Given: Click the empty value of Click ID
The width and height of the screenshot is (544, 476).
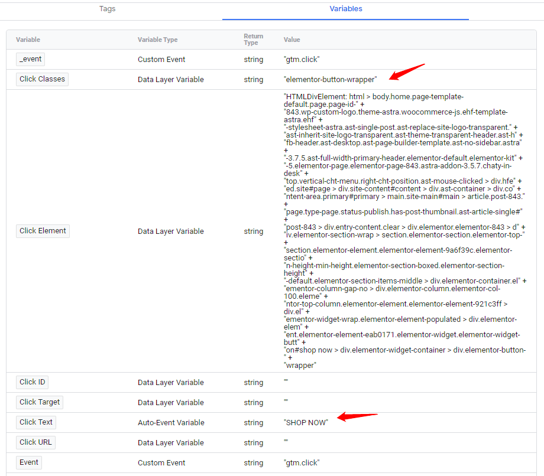Looking at the screenshot, I should point(286,381).
